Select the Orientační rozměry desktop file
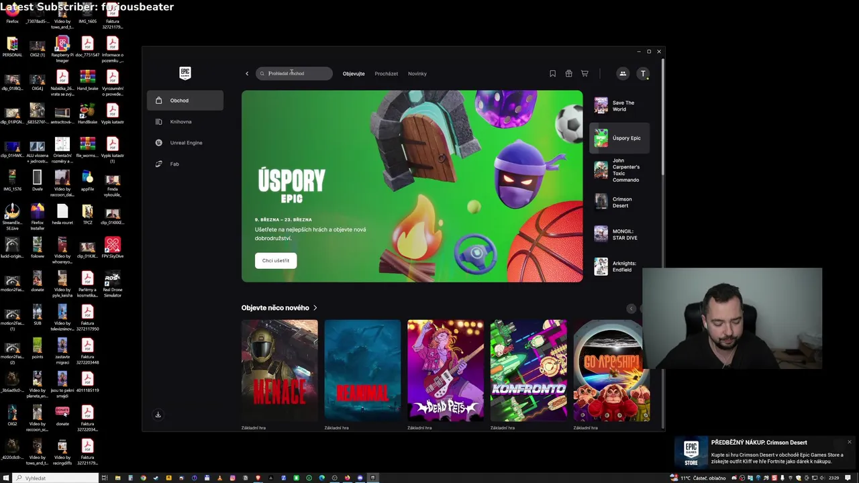This screenshot has width=859, height=483. 62,150
